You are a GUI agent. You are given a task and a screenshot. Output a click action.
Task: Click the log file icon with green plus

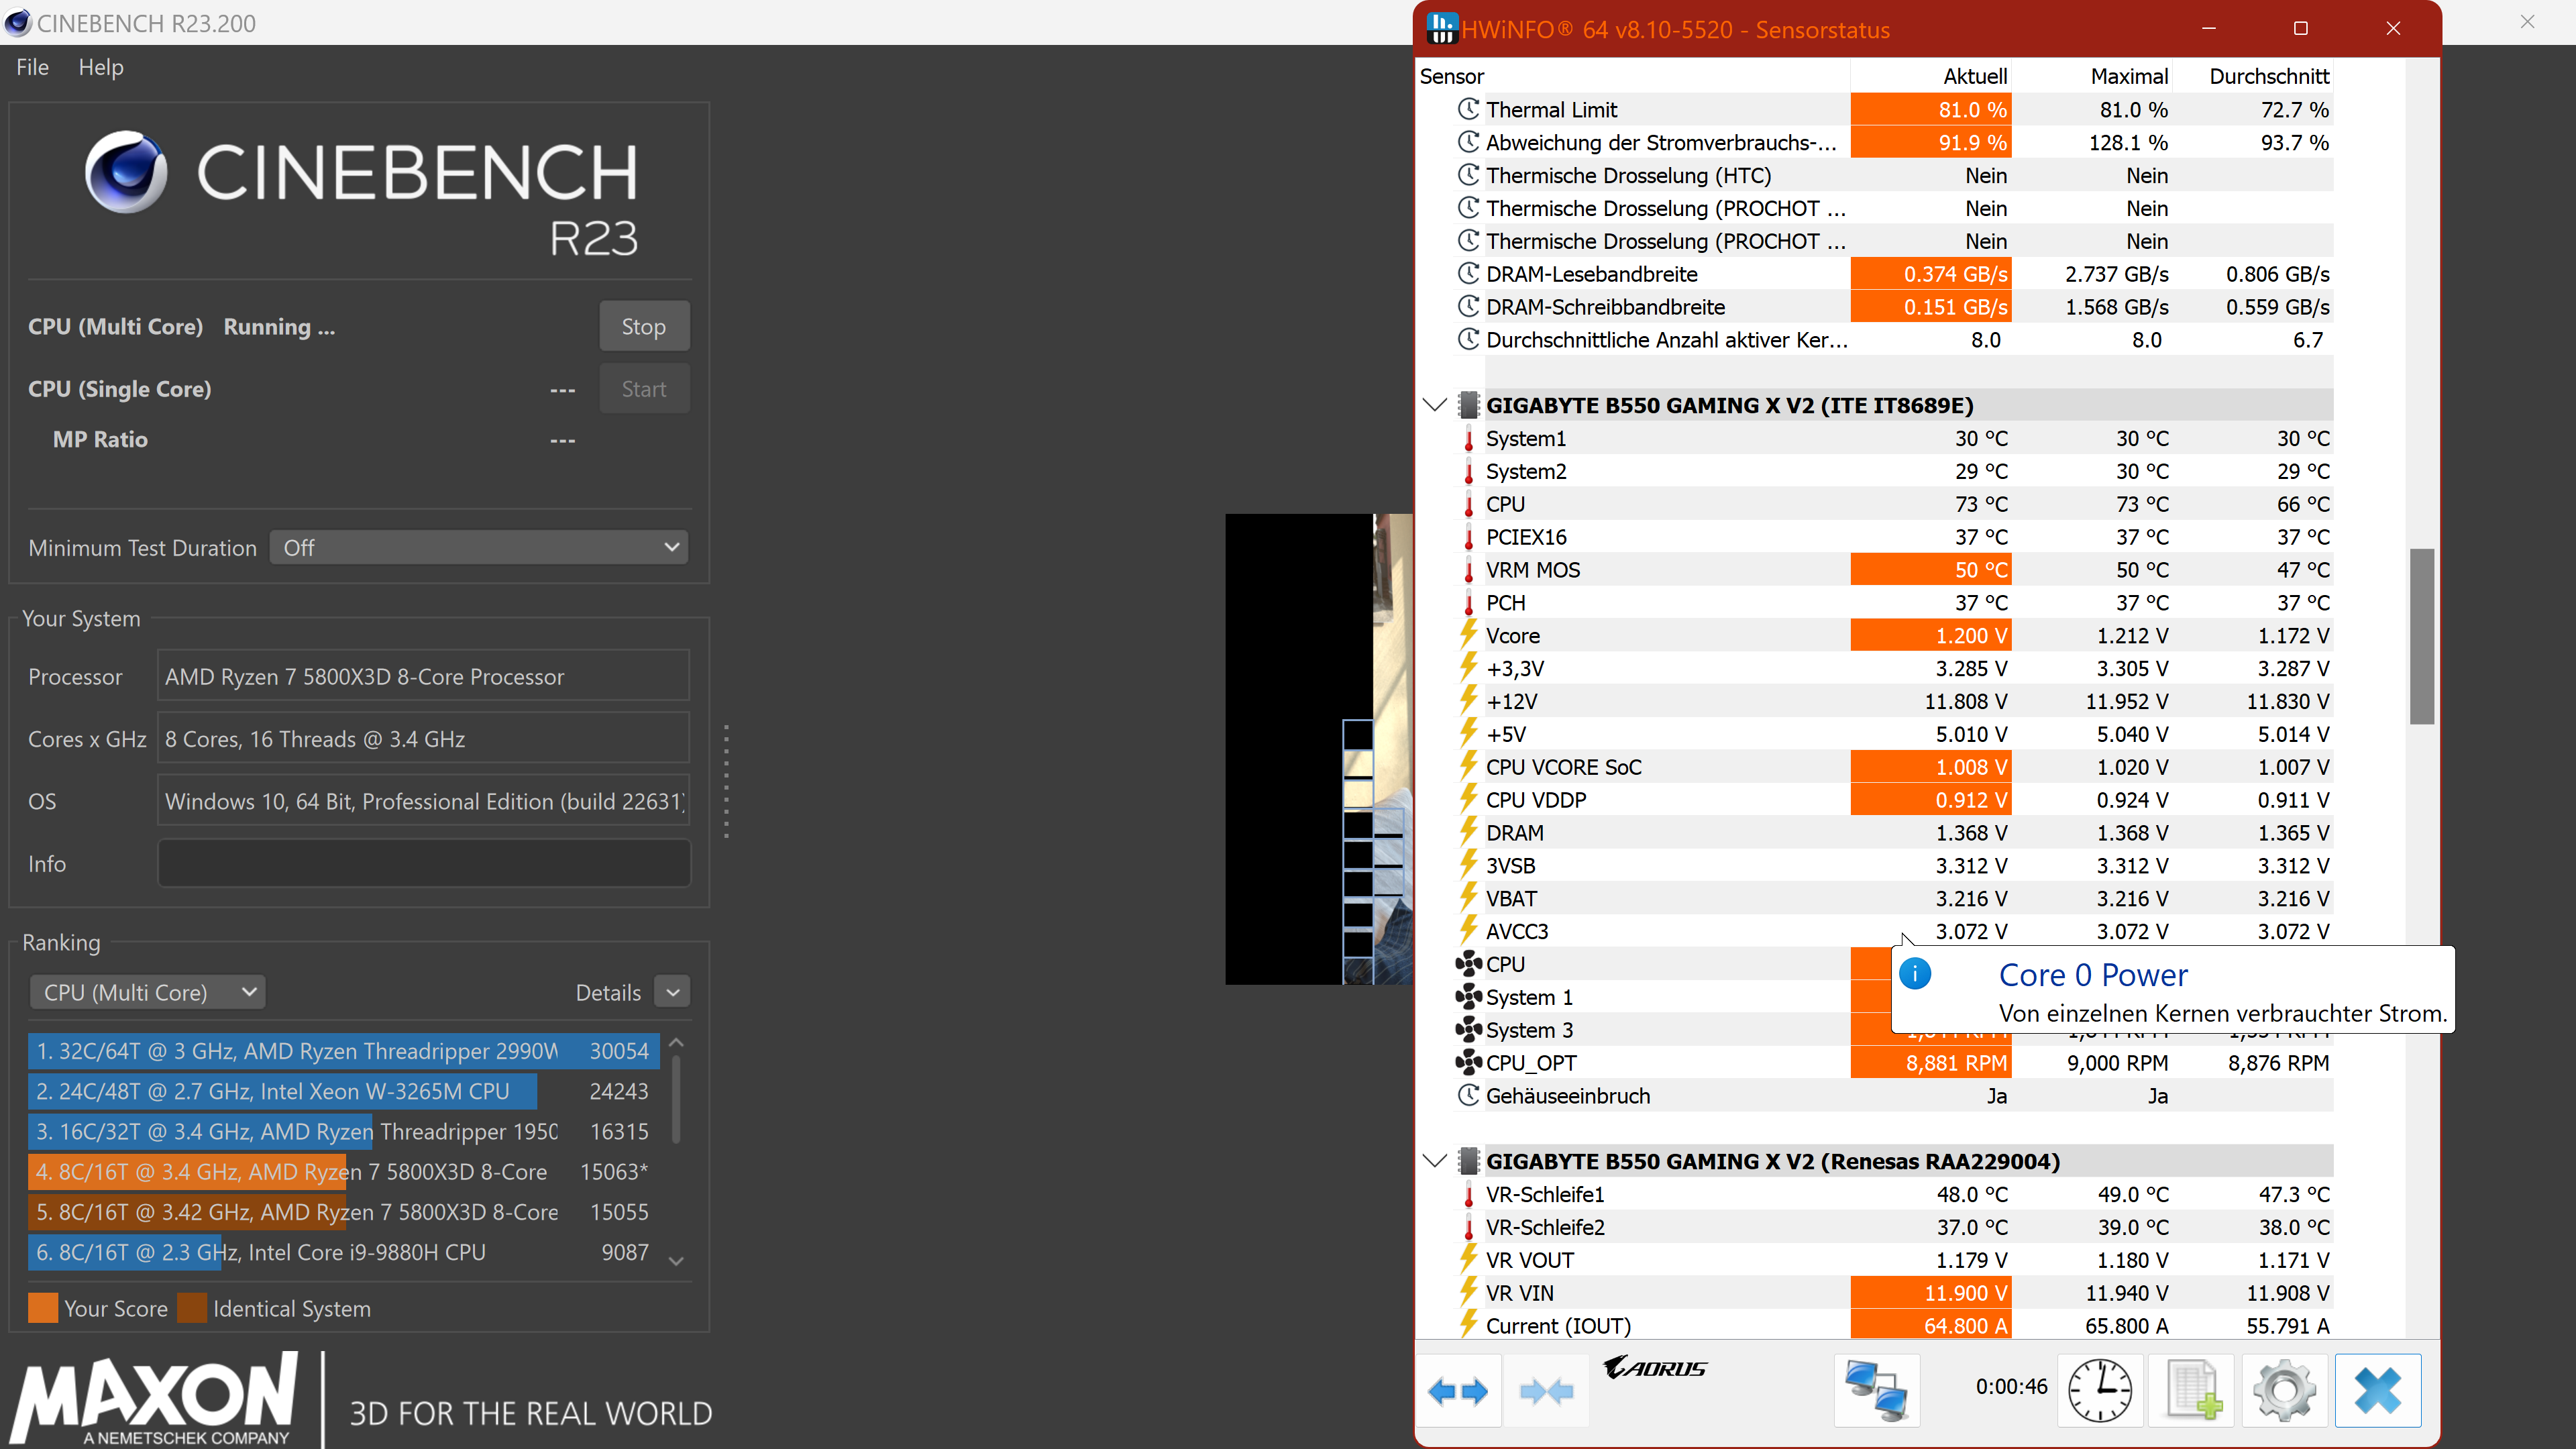click(2192, 1390)
